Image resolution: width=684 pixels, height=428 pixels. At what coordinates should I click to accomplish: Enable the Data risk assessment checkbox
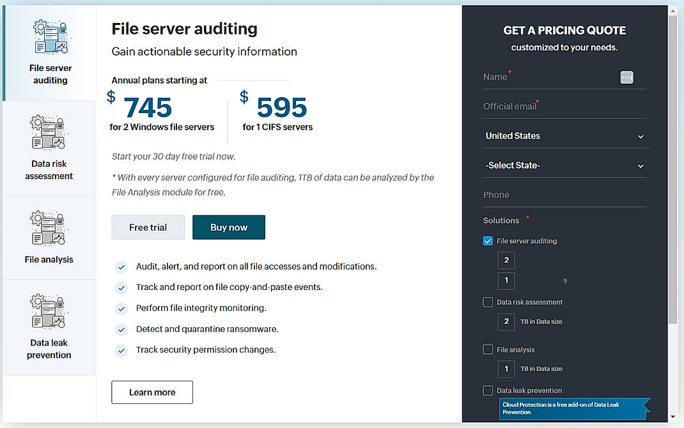pos(488,302)
